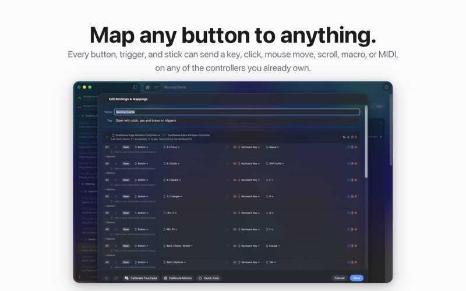This screenshot has height=291, width=466.
Task: Open the X / Square input dropdown
Action: click(172, 180)
